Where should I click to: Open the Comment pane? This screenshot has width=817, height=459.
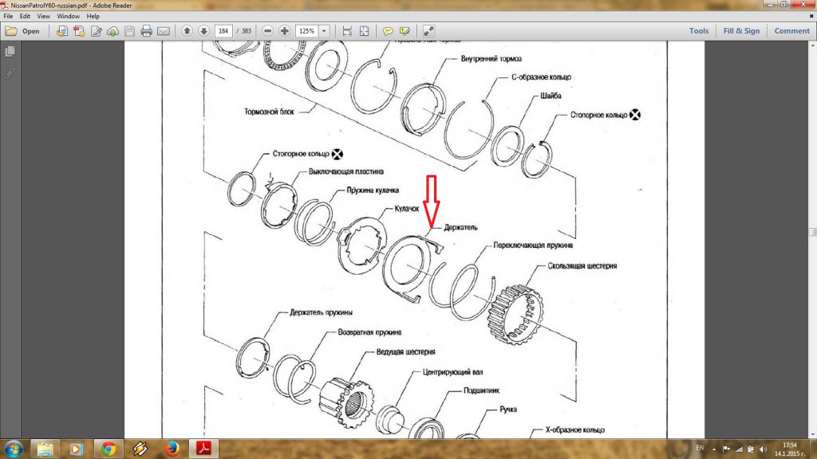tap(791, 31)
